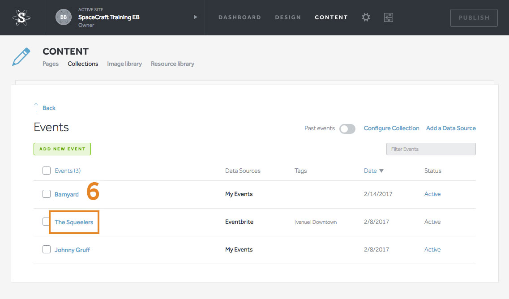Click the SpaceCraft Training EB site name
This screenshot has width=509, height=299.
pos(109,17)
